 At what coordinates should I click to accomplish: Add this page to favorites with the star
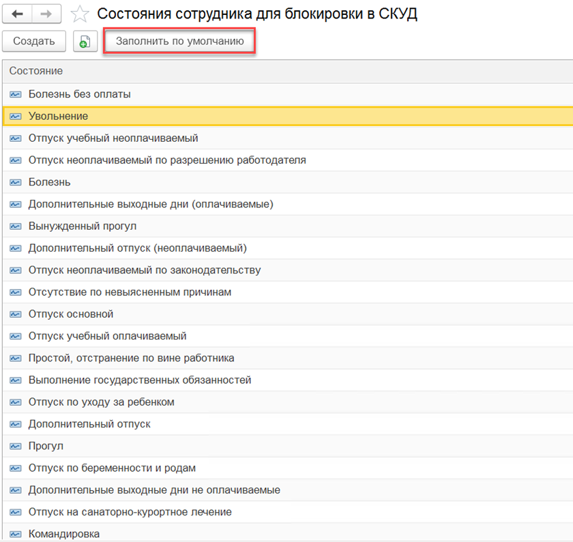[x=80, y=14]
